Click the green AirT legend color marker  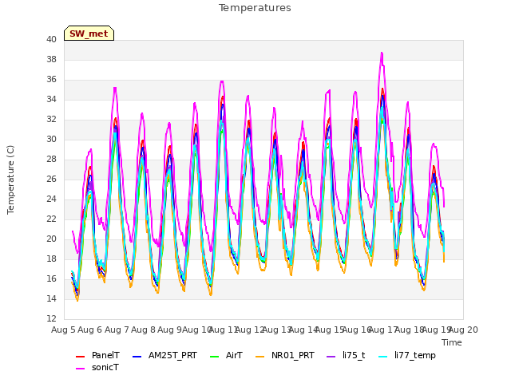coord(215,357)
